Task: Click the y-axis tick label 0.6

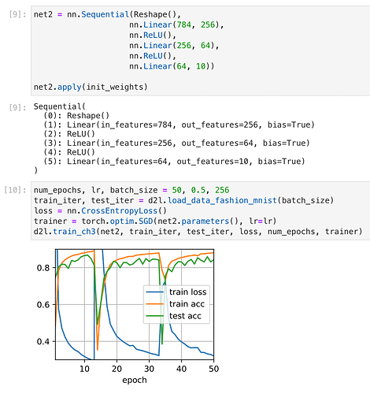Action: coord(43,305)
